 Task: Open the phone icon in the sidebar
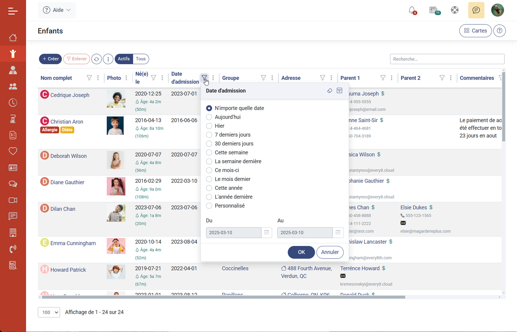tap(13, 249)
